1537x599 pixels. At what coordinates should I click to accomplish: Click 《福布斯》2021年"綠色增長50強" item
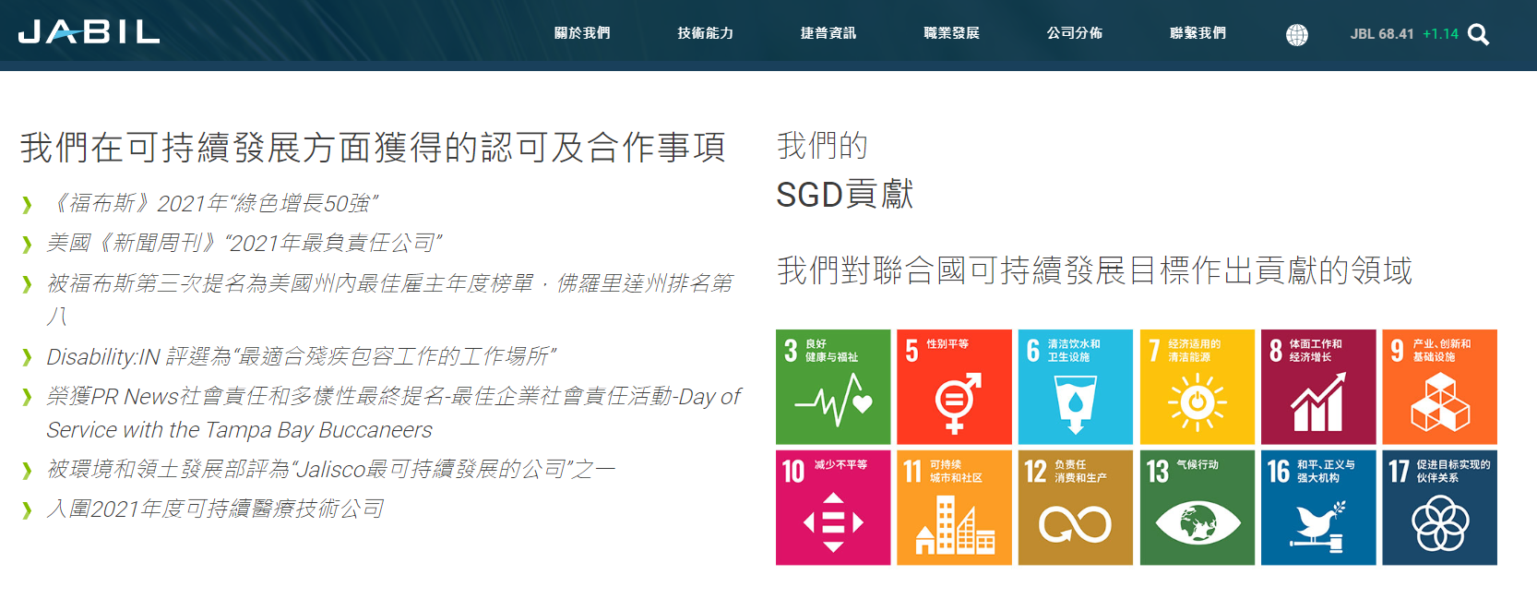tap(213, 203)
